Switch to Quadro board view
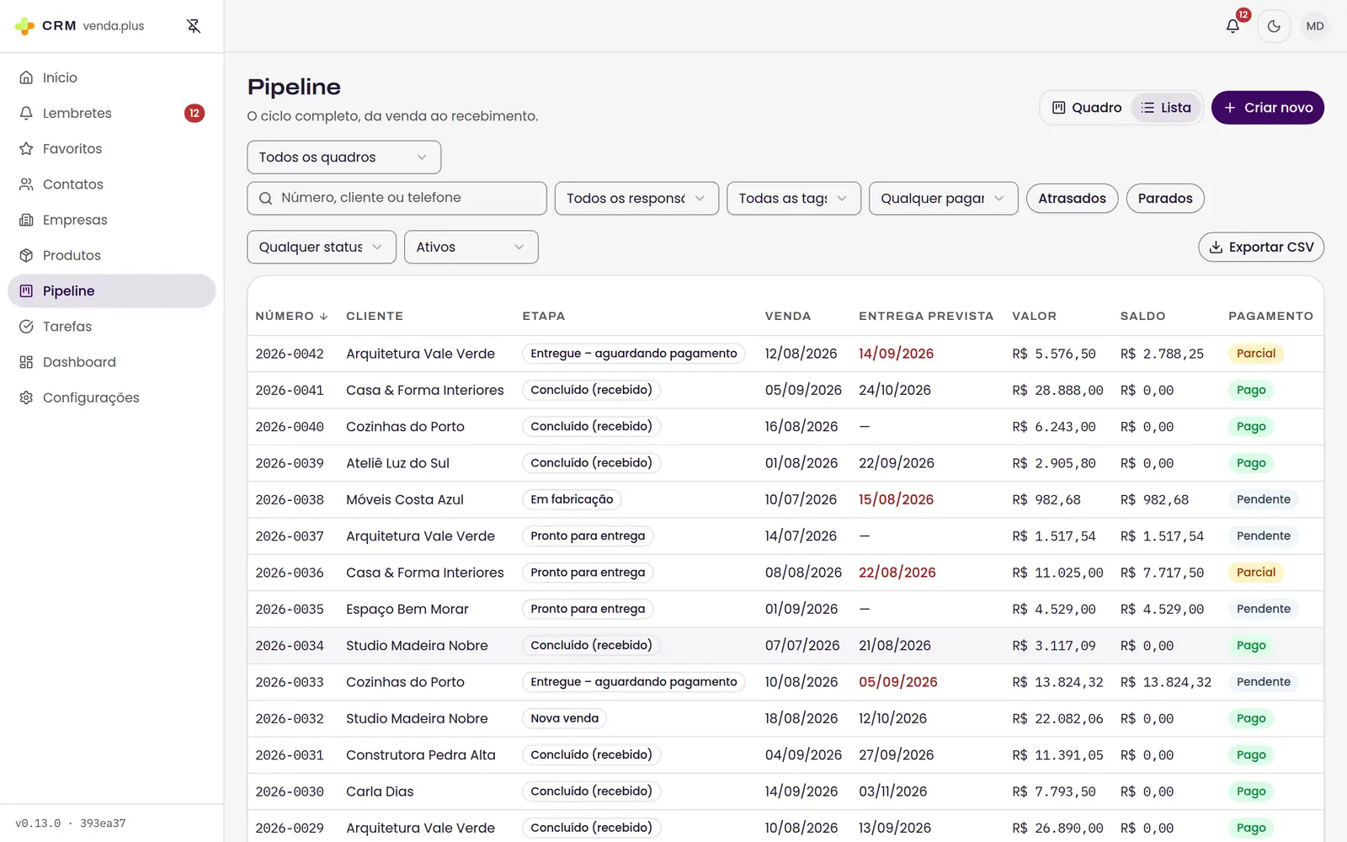Image resolution: width=1347 pixels, height=842 pixels. pos(1087,108)
